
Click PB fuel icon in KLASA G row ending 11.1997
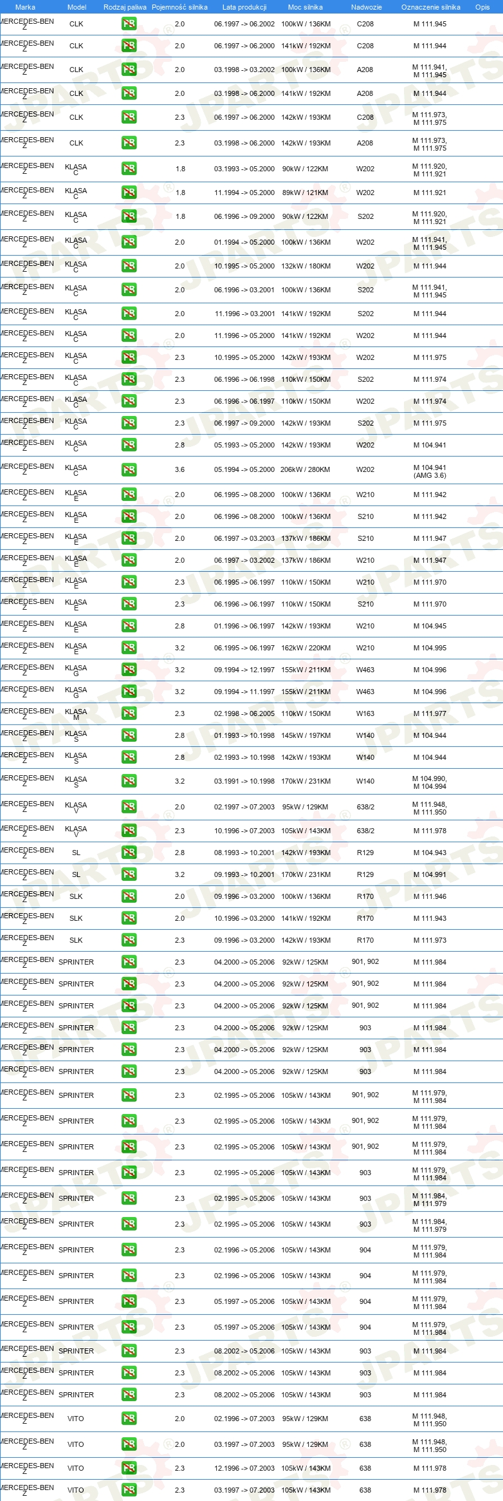pyautogui.click(x=129, y=692)
